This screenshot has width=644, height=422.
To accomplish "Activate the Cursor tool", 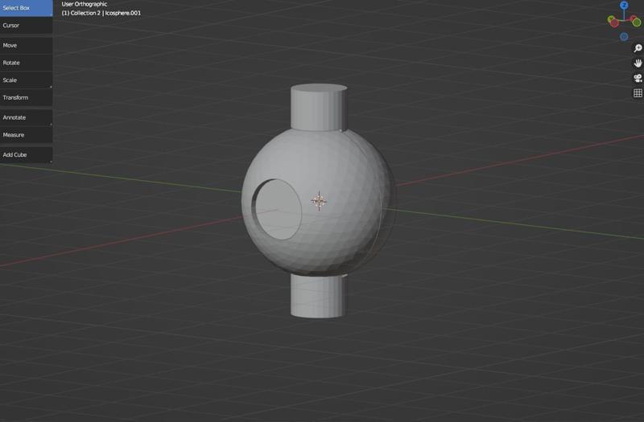I will [x=27, y=26].
